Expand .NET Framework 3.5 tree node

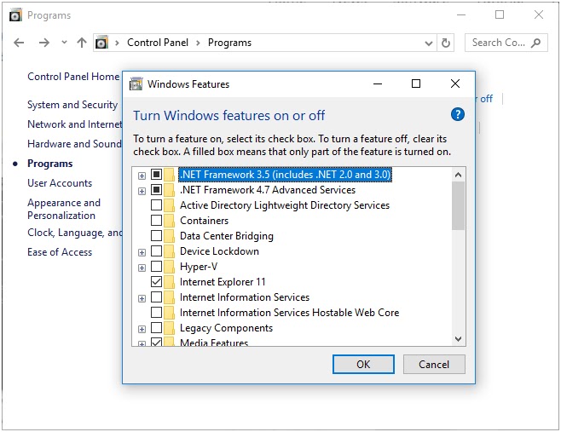[x=142, y=176]
